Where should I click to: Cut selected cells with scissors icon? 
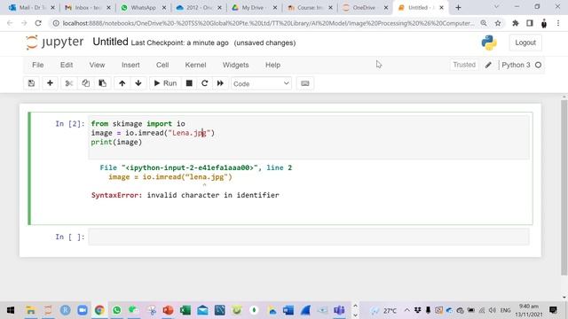click(69, 83)
